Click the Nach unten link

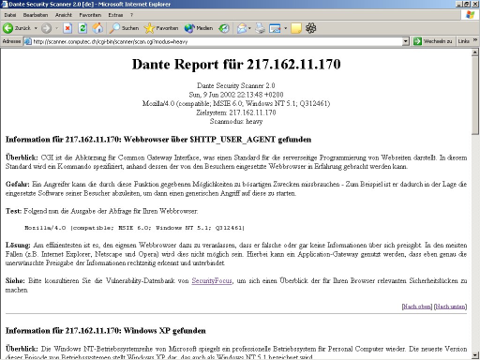click(450, 307)
